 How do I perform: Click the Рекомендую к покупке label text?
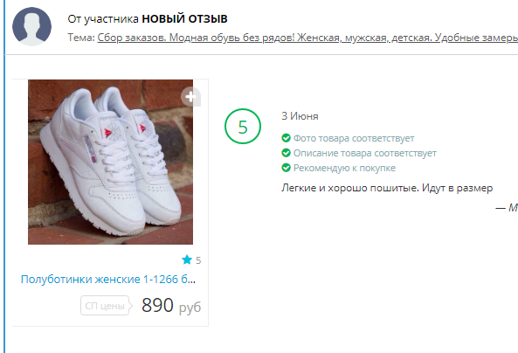point(344,168)
